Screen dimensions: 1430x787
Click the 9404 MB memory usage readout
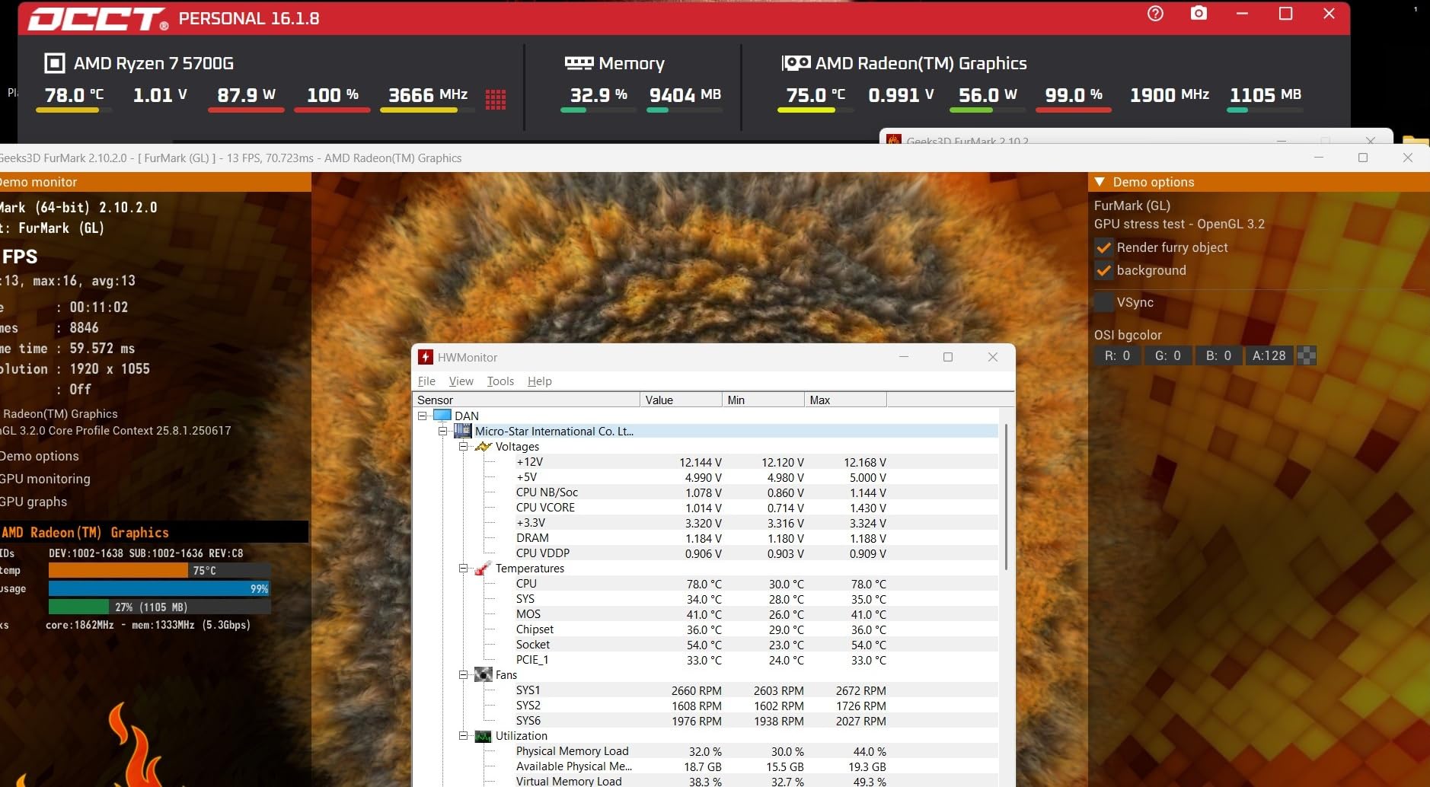coord(685,95)
